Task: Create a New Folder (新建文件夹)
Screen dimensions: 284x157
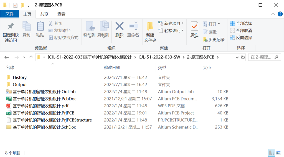Action: 150,32
